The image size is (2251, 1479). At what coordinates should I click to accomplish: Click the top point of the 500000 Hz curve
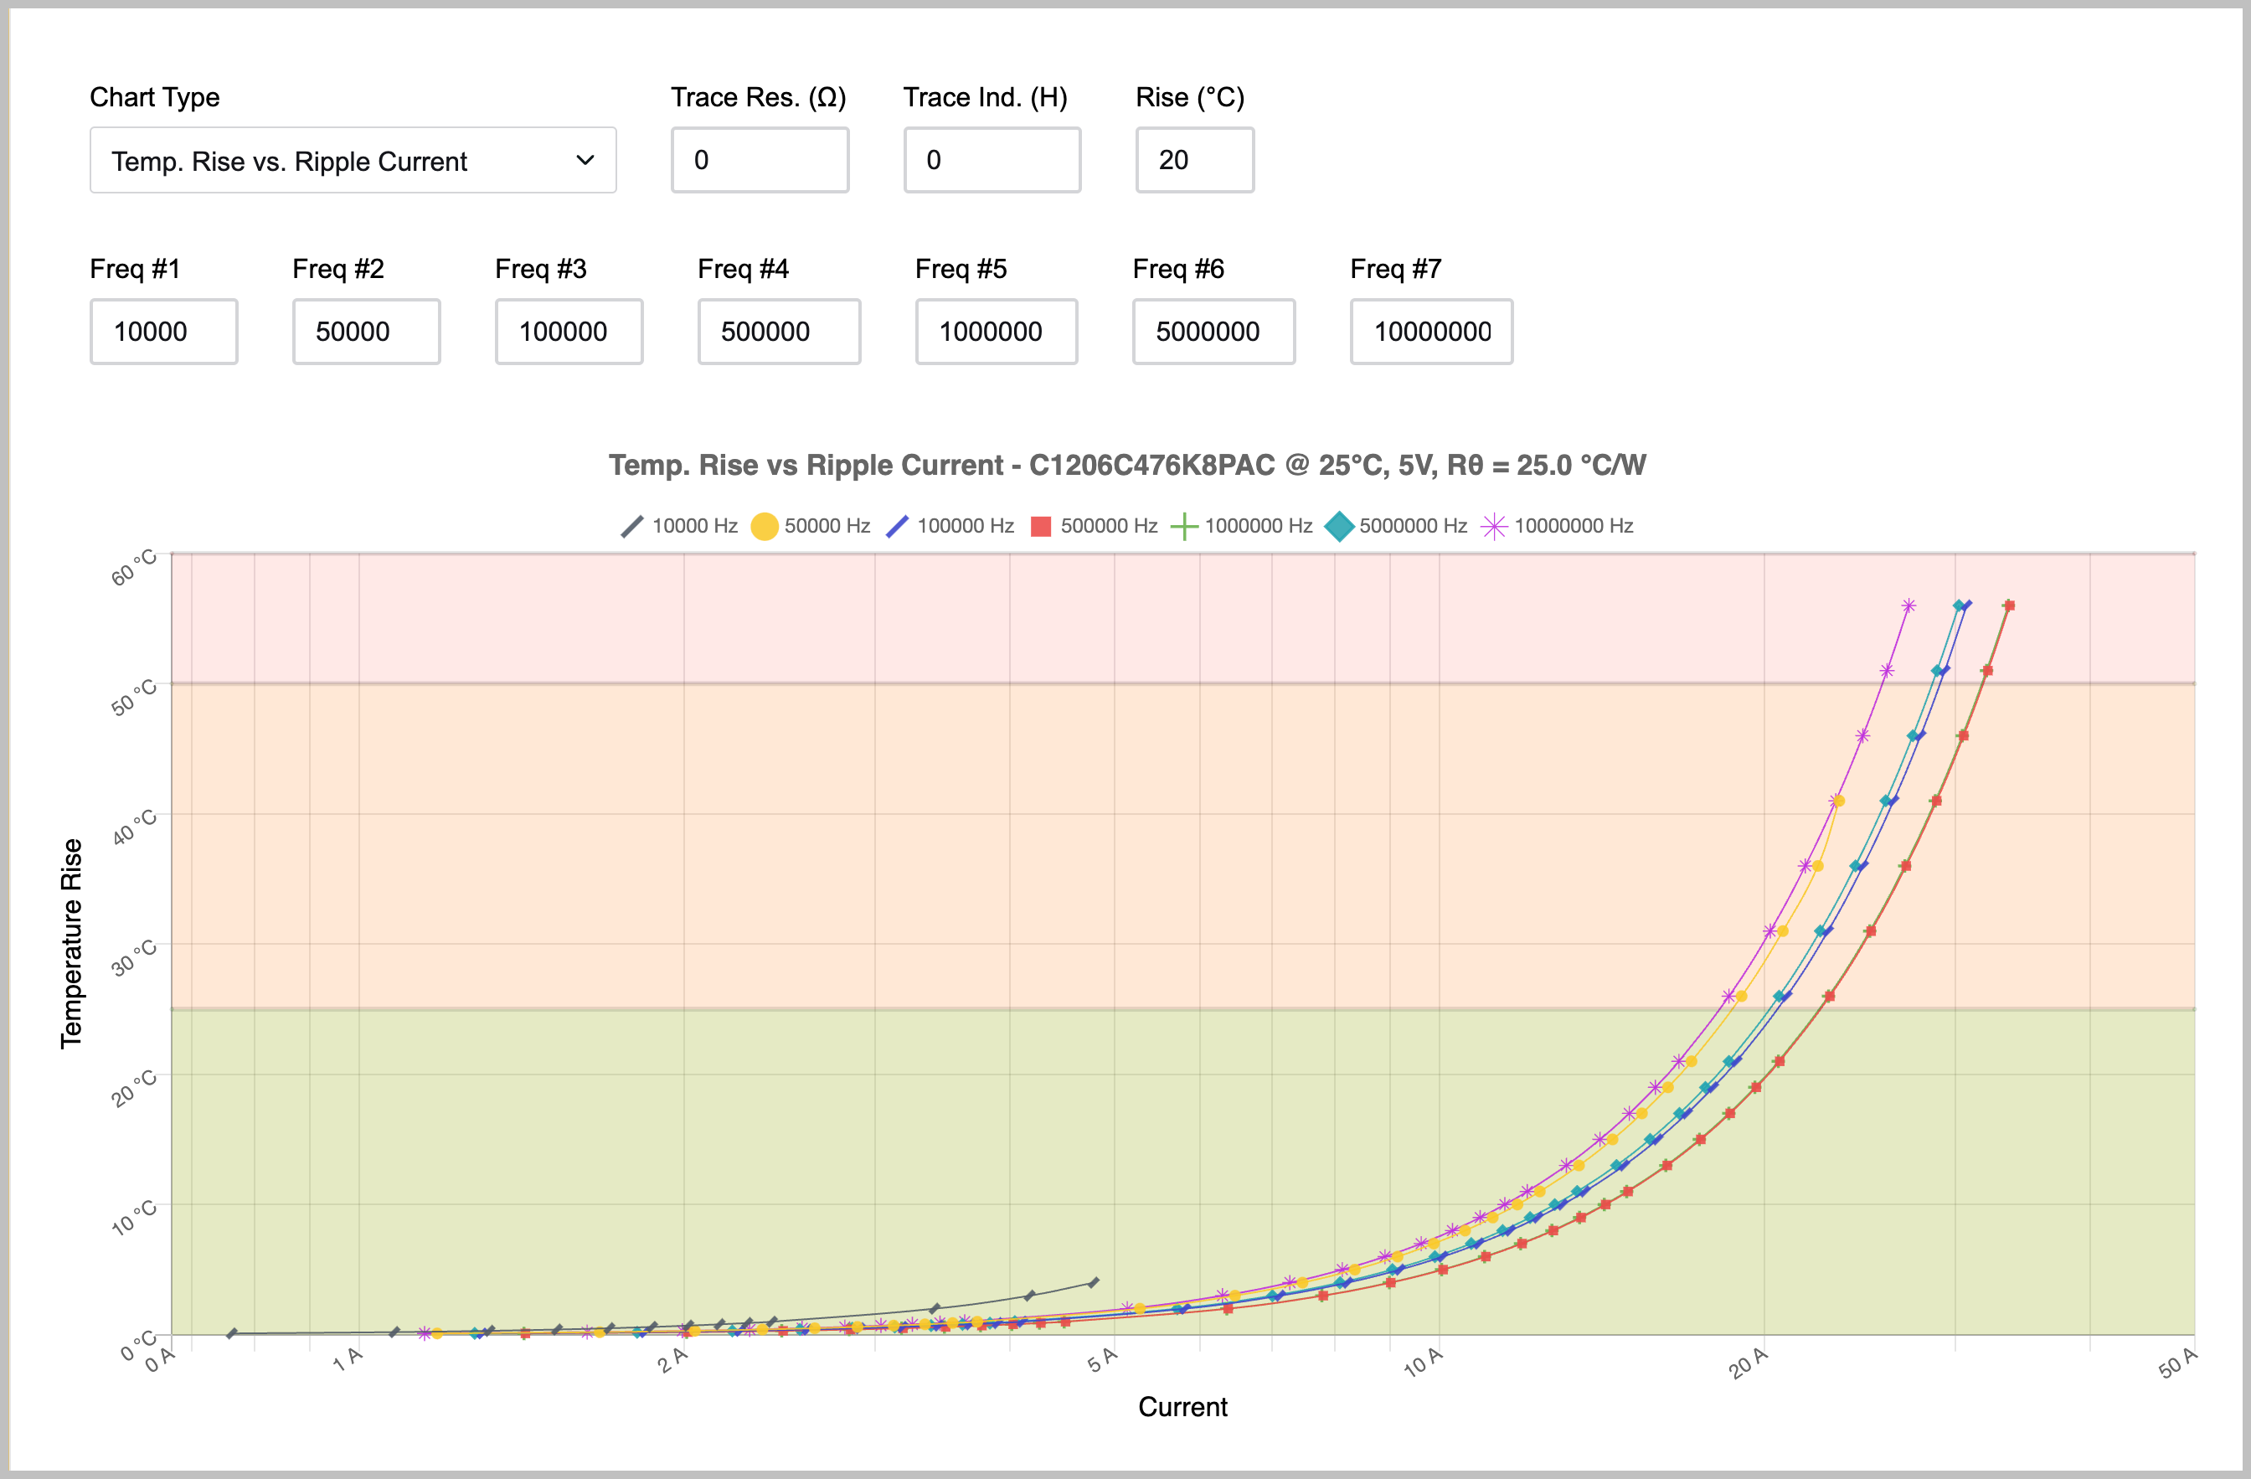click(x=2010, y=606)
